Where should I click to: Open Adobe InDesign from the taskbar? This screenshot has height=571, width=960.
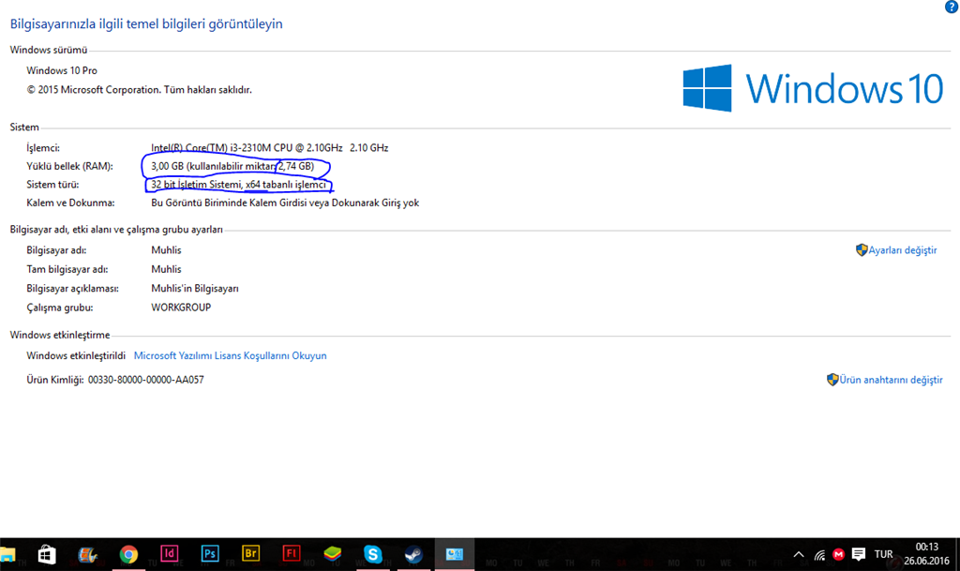click(169, 554)
